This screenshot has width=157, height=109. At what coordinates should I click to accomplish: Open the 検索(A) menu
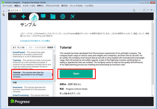pos(40,6)
